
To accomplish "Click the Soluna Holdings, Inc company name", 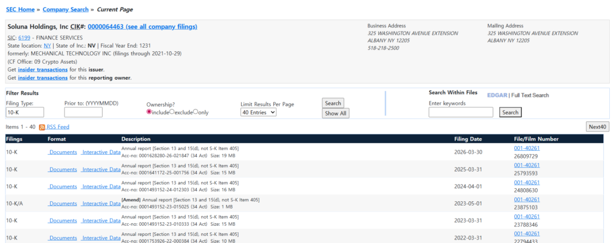I will pos(38,27).
